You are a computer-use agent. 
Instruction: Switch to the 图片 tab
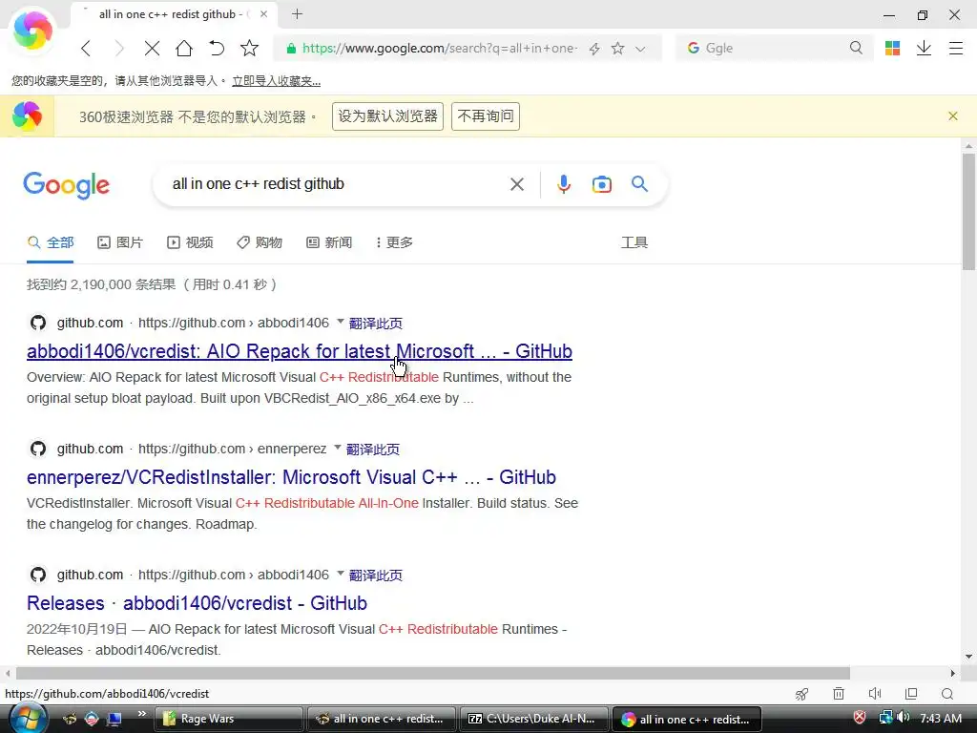[x=120, y=242]
